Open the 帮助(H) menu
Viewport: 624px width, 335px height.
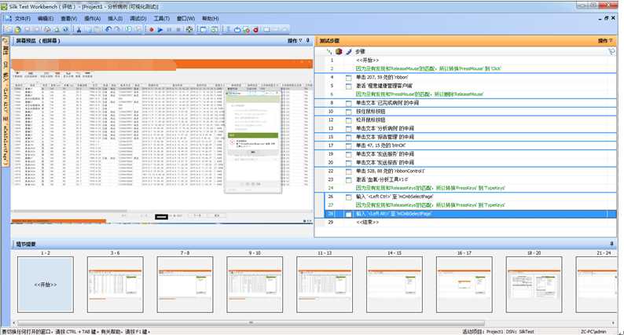click(x=210, y=19)
